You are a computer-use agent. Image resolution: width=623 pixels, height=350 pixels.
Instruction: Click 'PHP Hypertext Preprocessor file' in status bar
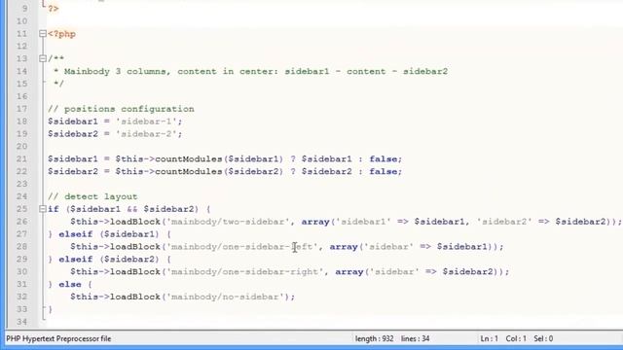click(58, 339)
